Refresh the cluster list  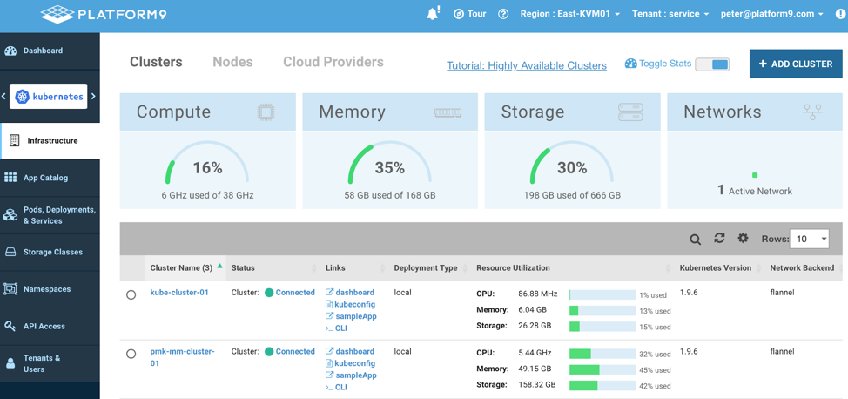point(719,238)
